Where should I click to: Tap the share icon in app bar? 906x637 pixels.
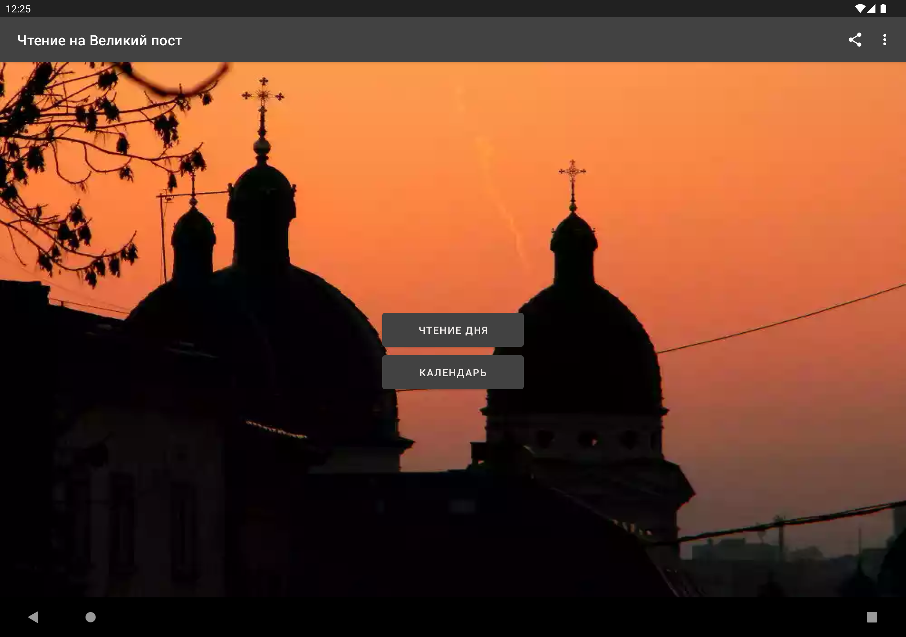click(855, 40)
